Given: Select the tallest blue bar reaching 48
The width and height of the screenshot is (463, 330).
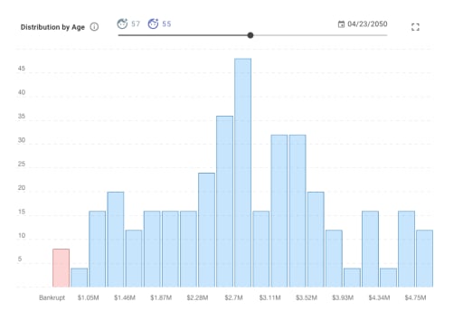Looking at the screenshot, I should pos(242,173).
